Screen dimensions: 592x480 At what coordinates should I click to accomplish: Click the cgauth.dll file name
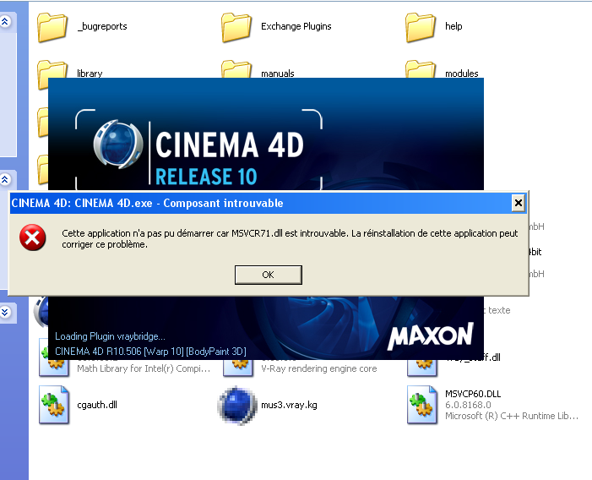[97, 405]
